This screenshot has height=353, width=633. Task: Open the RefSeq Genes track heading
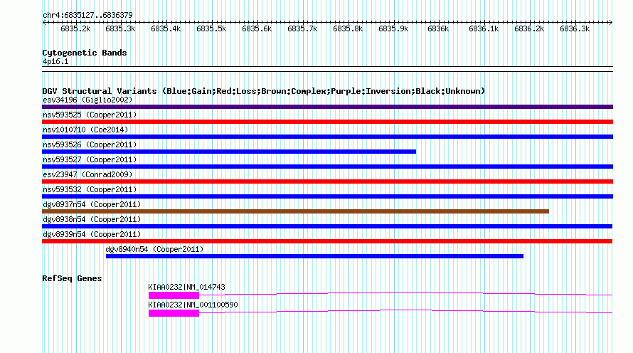72,278
